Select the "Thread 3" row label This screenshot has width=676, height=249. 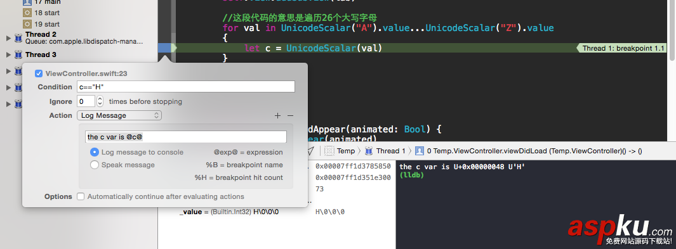[41, 54]
